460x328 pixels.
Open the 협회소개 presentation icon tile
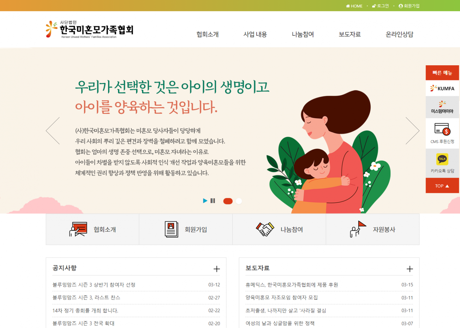pyautogui.click(x=78, y=229)
